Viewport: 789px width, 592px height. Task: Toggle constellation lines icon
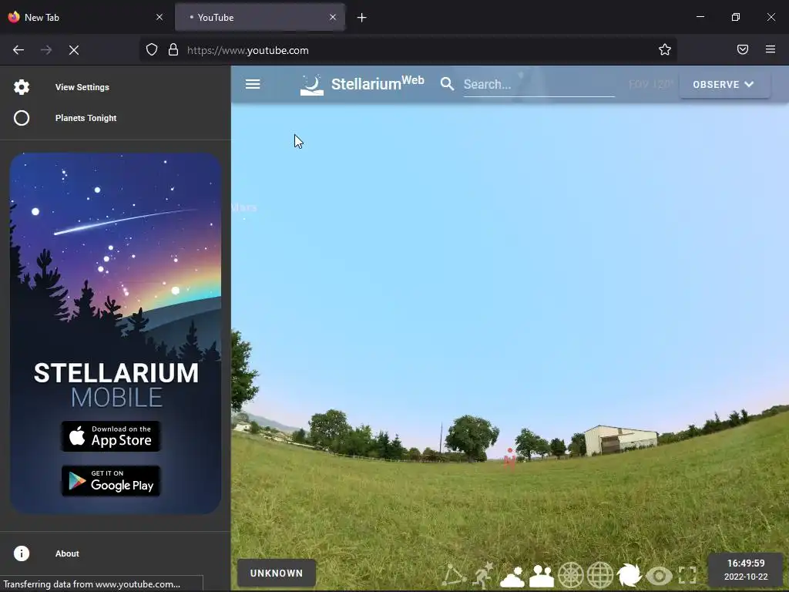coord(454,575)
